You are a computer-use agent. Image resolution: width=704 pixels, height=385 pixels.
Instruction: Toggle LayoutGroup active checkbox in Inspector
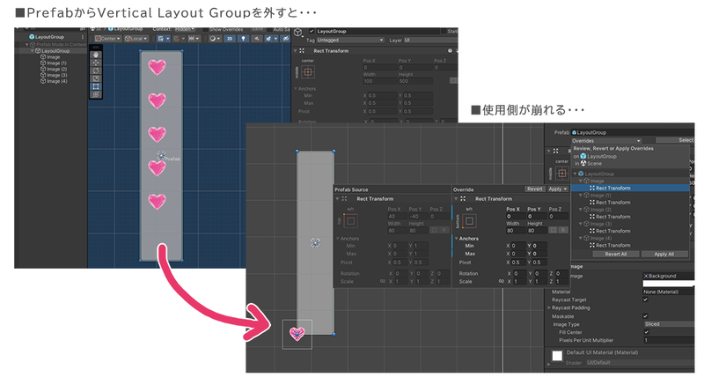click(x=312, y=32)
